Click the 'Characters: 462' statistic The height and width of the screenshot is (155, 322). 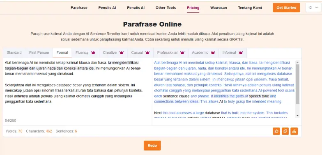click(x=39, y=131)
